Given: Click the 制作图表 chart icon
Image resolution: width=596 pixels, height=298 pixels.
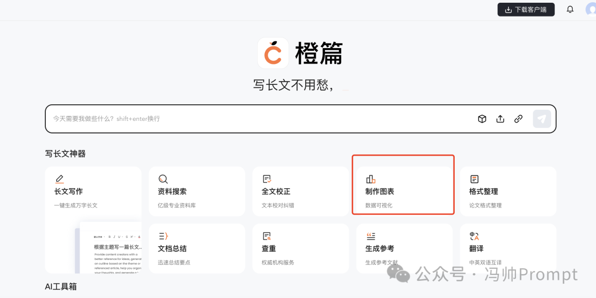Looking at the screenshot, I should pyautogui.click(x=370, y=179).
